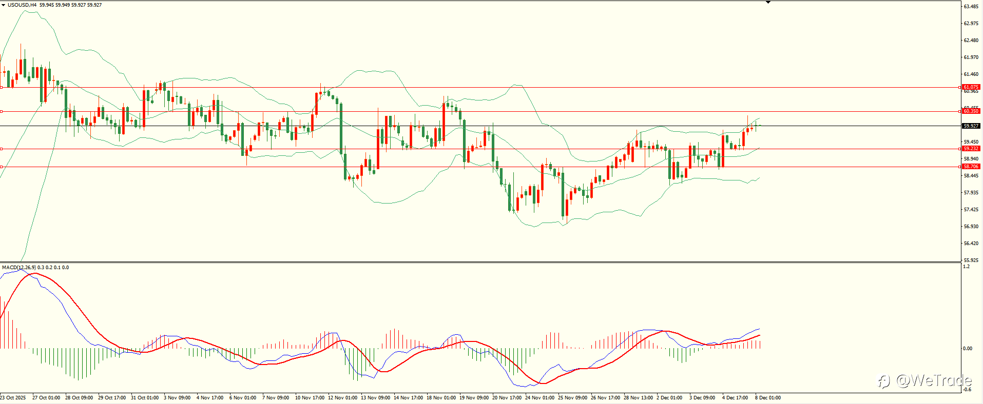Click the 62.975 value on the price scale
This screenshot has height=404, width=983.
[x=971, y=24]
